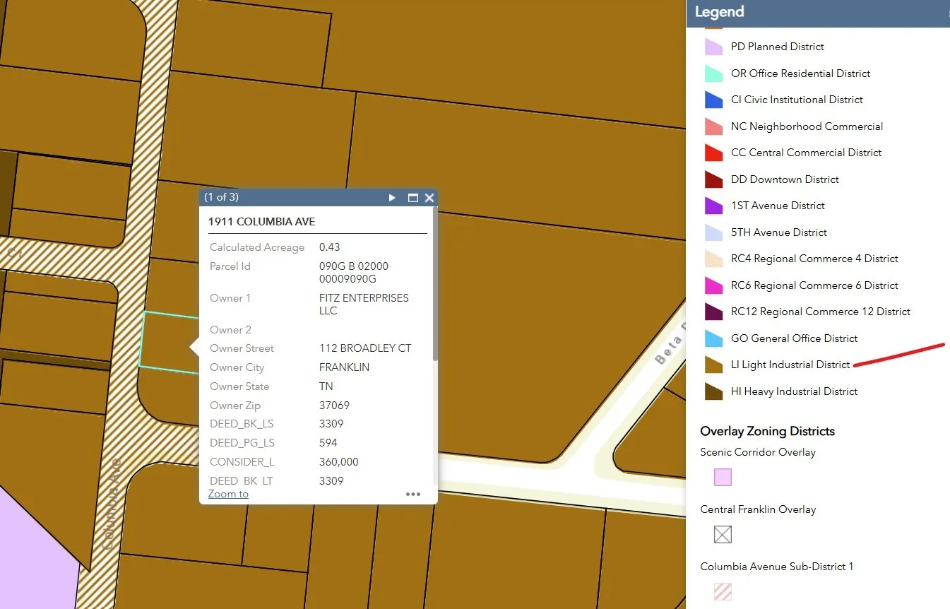The height and width of the screenshot is (609, 950).
Task: Click the HI Heavy Industrial legend icon
Action: click(714, 392)
